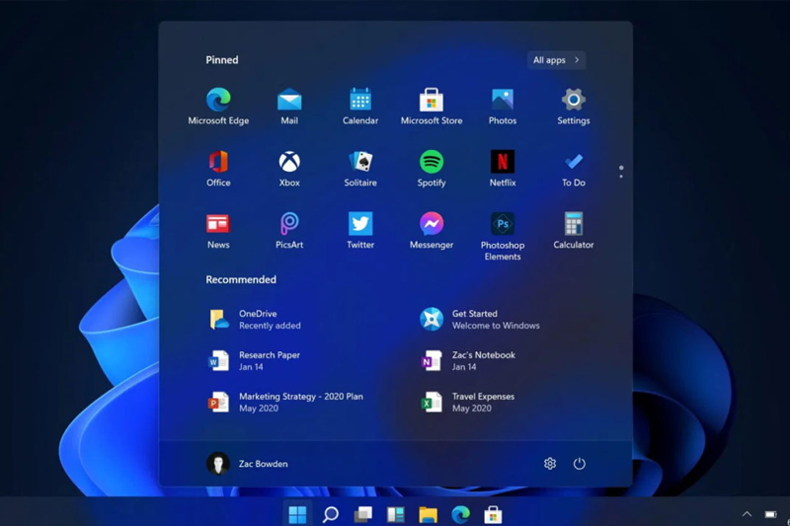Image resolution: width=790 pixels, height=526 pixels.
Task: Open Research Paper Word document
Action: pyautogui.click(x=255, y=361)
